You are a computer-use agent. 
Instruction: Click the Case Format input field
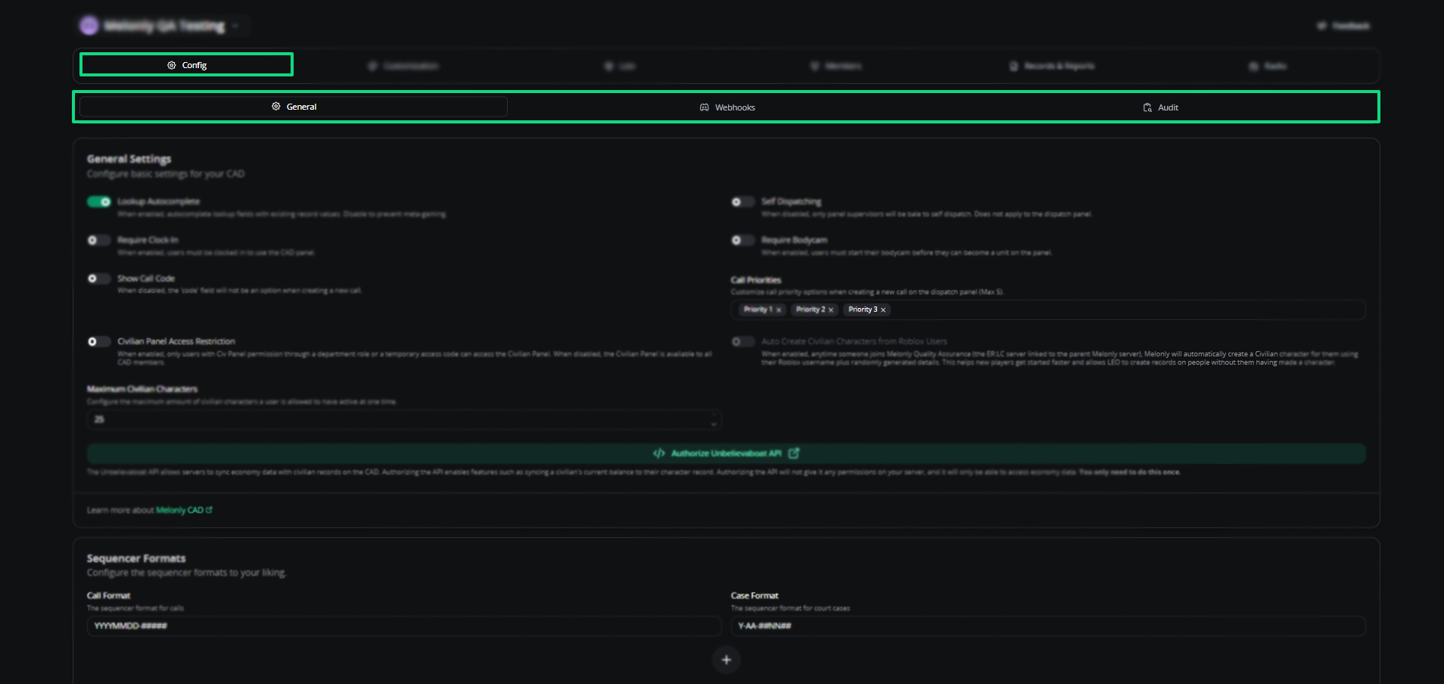1048,626
